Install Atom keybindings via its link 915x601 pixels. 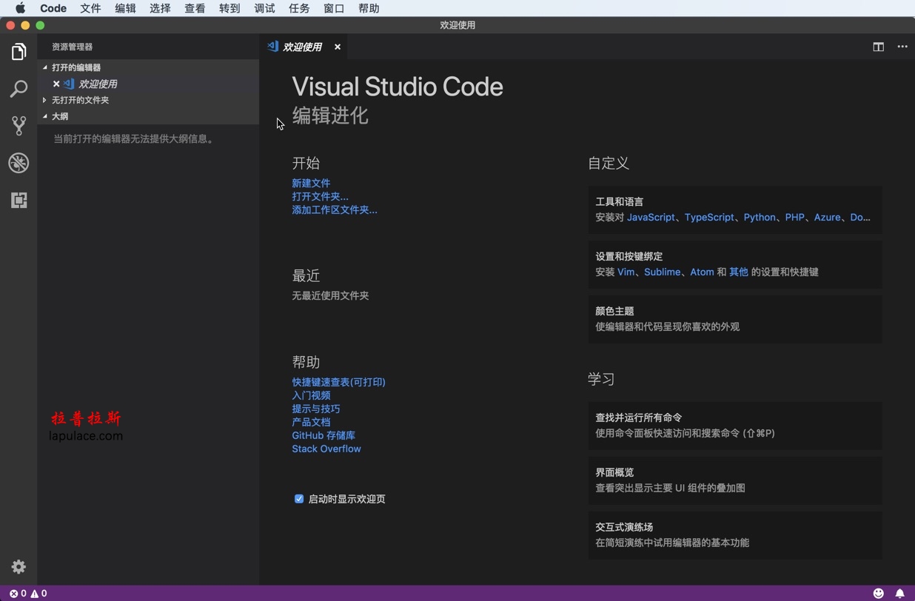point(702,272)
